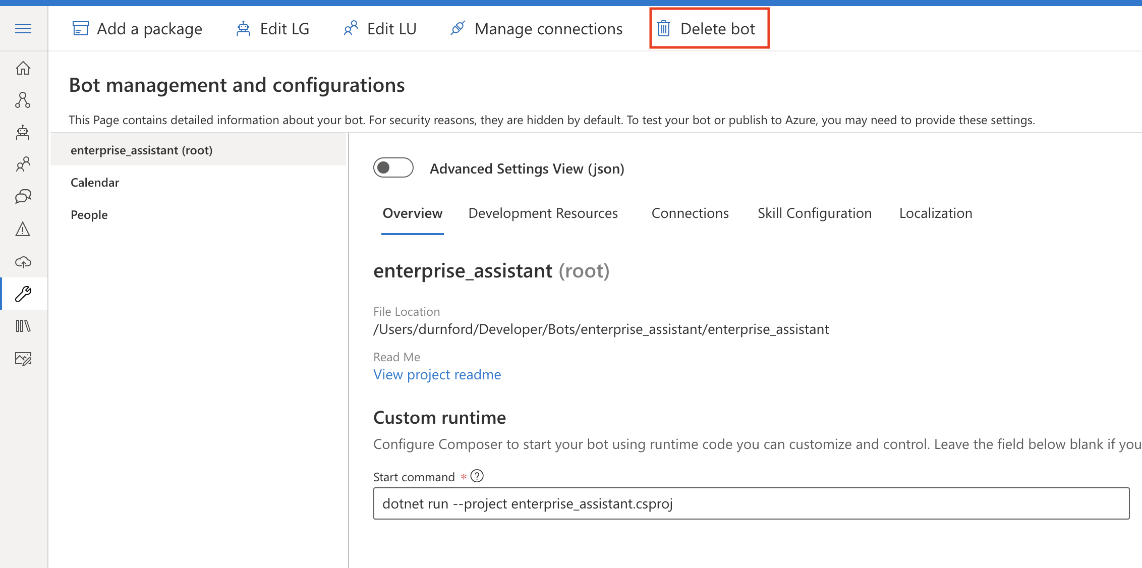The height and width of the screenshot is (568, 1142).
Task: Switch to the Development Resources tab
Action: click(x=543, y=213)
